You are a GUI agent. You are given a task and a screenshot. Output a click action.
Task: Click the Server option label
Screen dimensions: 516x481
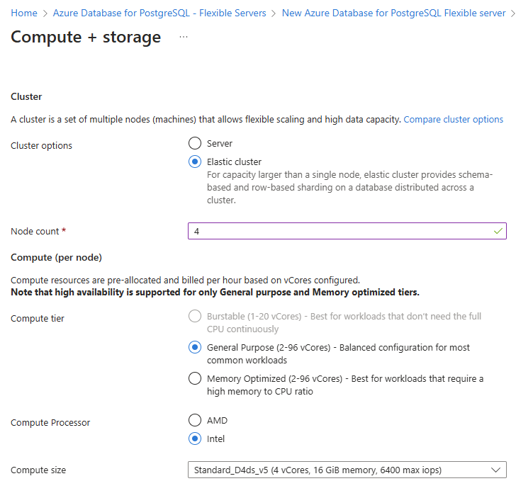click(220, 144)
